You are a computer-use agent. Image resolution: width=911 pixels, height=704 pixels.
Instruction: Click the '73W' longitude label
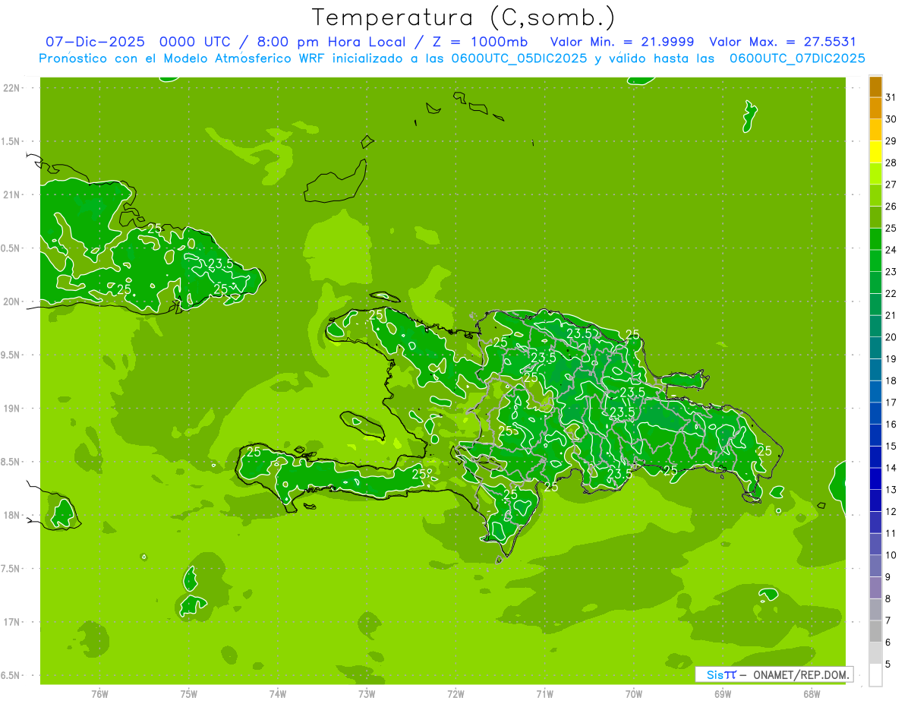(367, 694)
